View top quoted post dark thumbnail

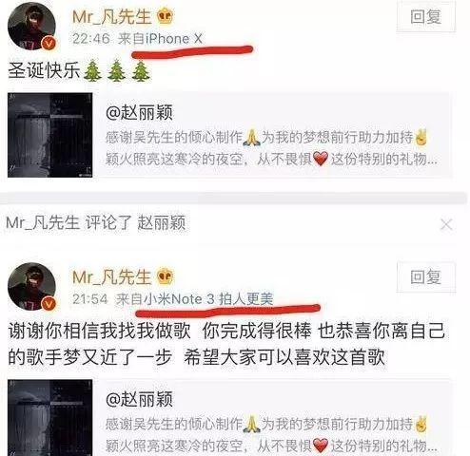pyautogui.click(x=50, y=135)
